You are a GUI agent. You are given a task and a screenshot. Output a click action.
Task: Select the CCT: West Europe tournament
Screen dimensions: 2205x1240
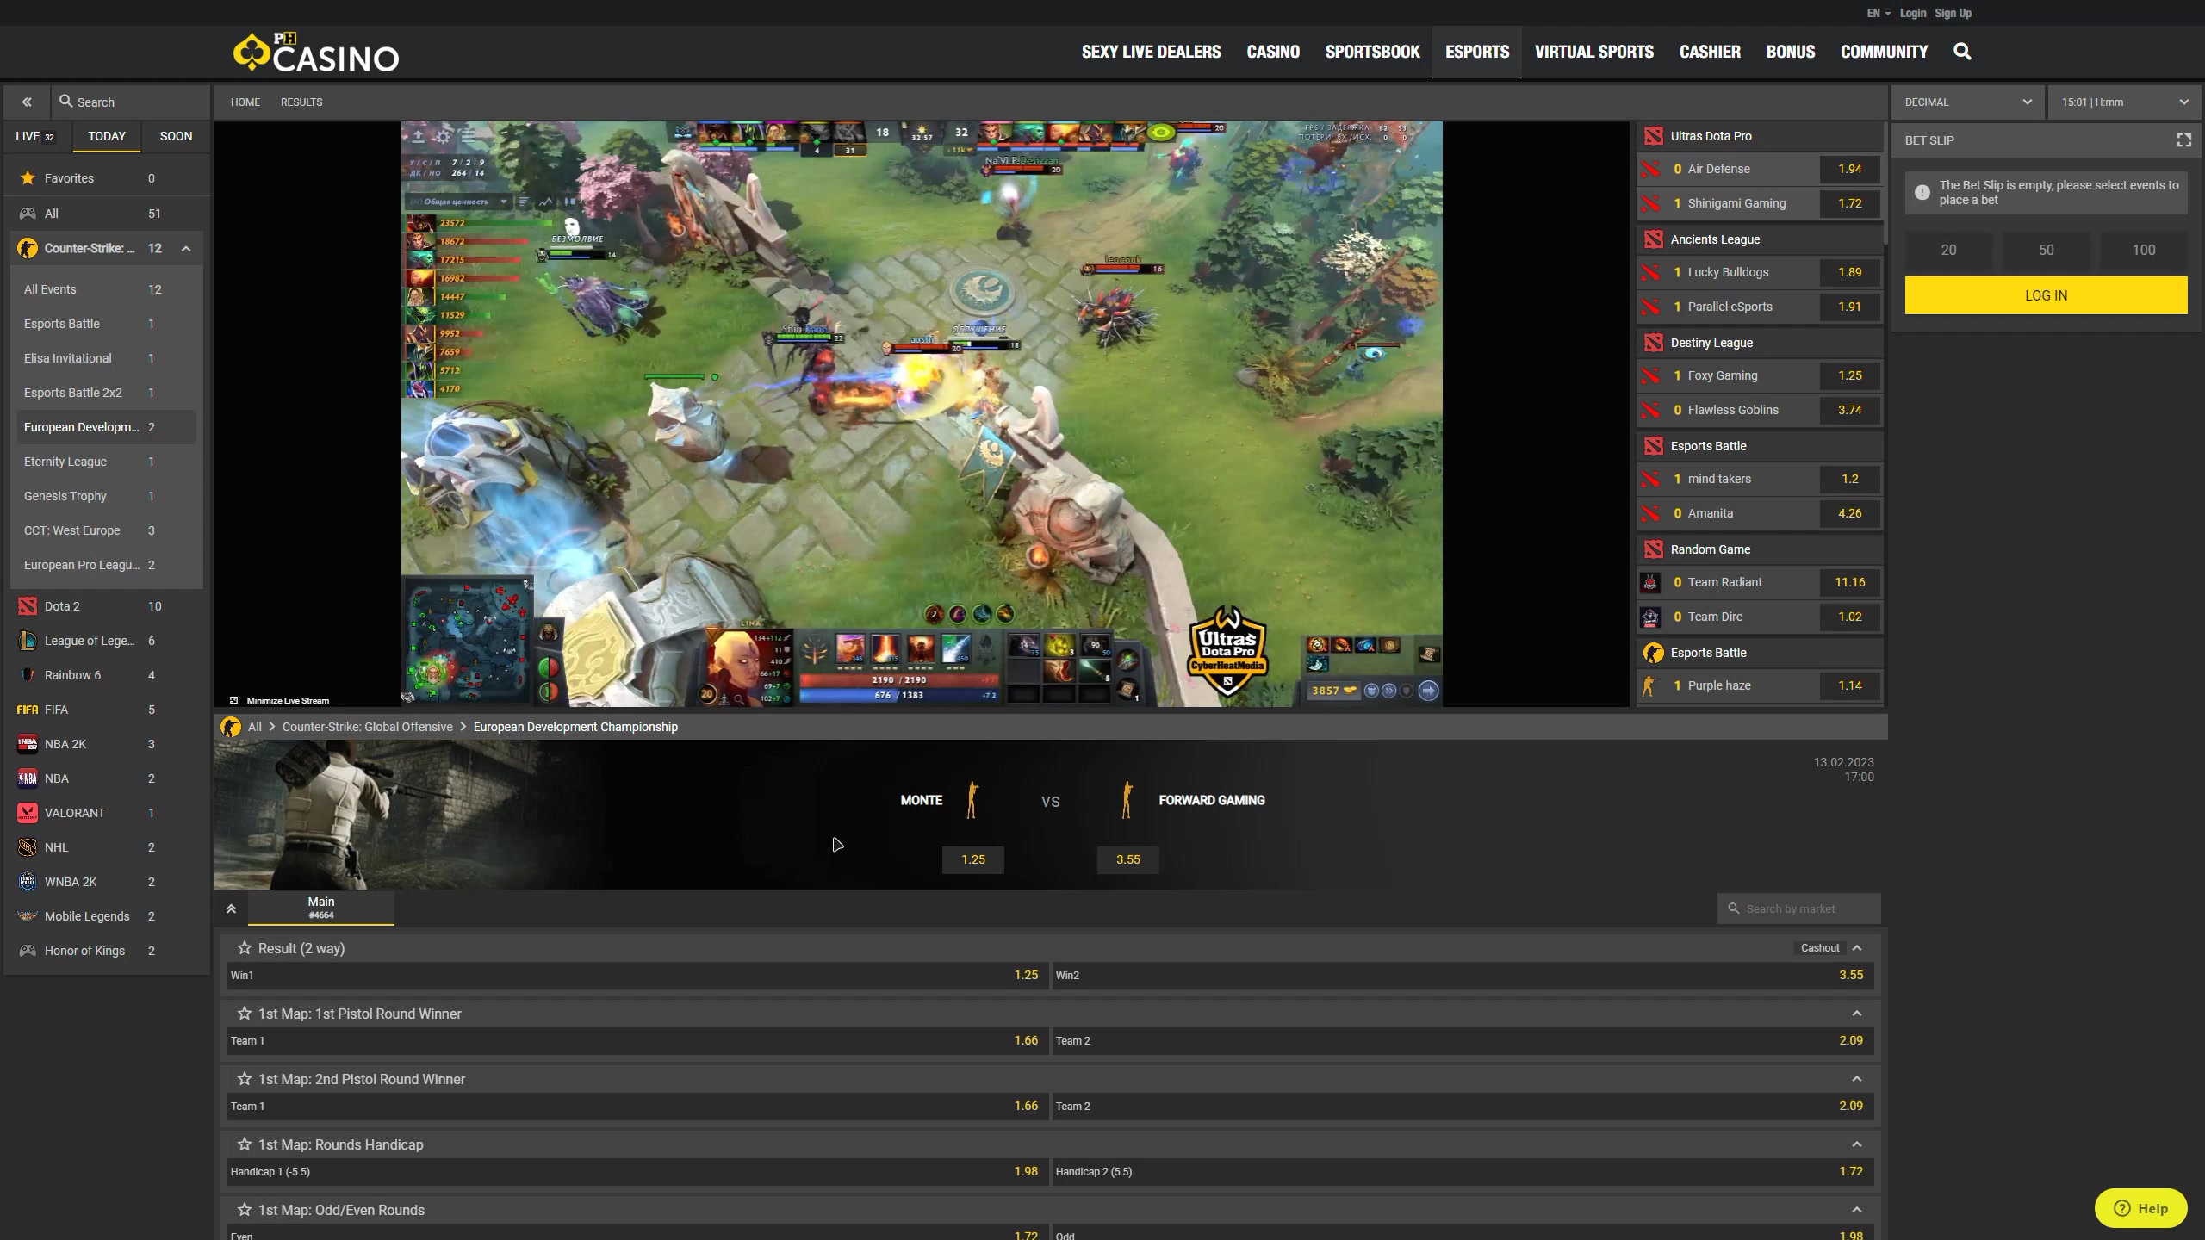[107, 530]
